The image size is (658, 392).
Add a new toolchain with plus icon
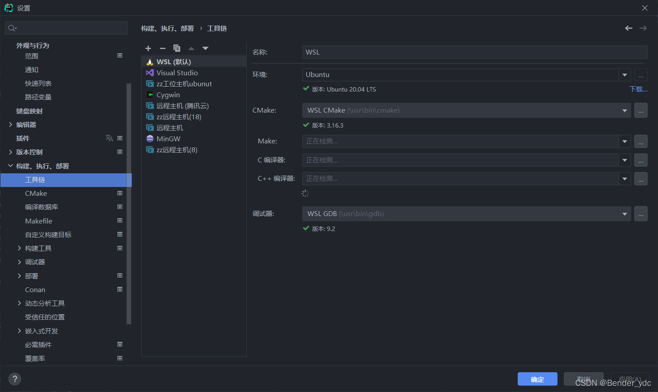point(148,48)
